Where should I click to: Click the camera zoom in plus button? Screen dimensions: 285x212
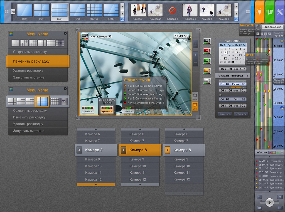[x=195, y=55]
